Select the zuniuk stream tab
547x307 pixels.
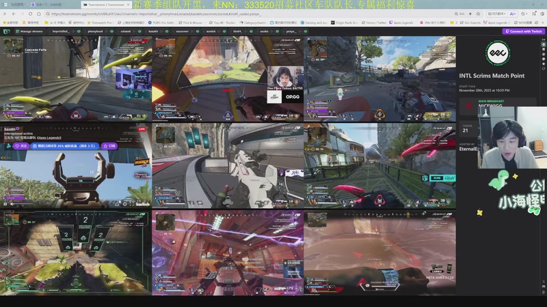(x=211, y=31)
